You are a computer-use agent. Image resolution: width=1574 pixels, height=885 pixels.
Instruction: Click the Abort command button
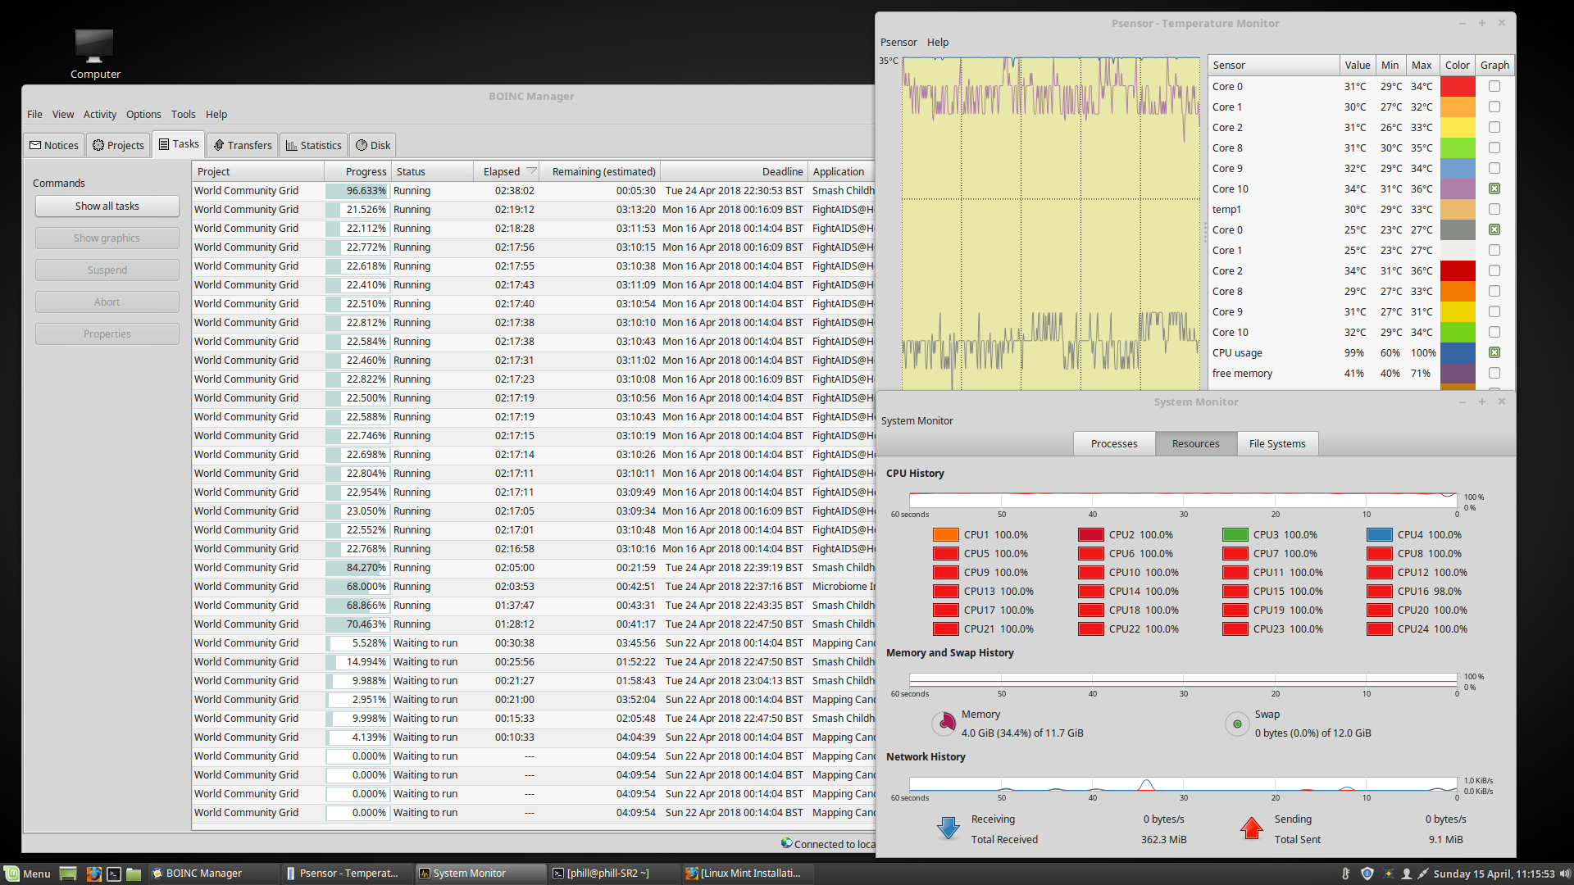107,302
